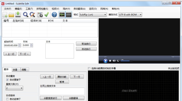Click the 自动换行 button

click(86, 49)
